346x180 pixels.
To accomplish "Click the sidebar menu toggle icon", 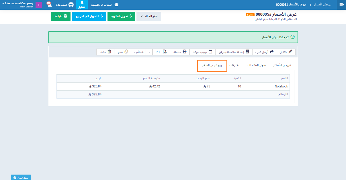I will click(341, 5).
